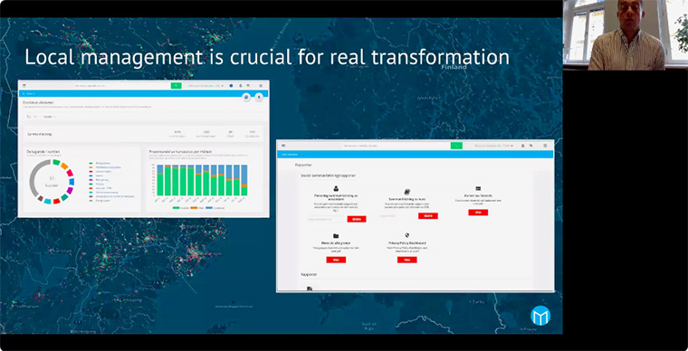Image resolution: width=688 pixels, height=351 pixels.
Task: Click orange segment of the donut chart
Action: (64, 166)
